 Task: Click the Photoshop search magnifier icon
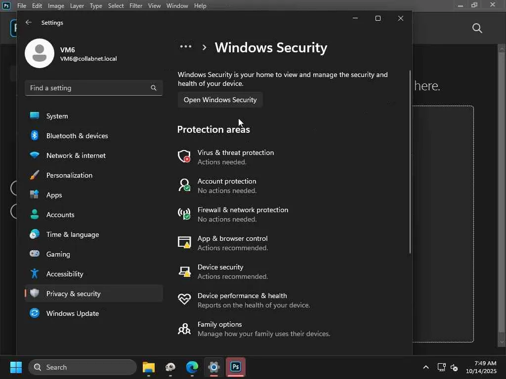477,28
